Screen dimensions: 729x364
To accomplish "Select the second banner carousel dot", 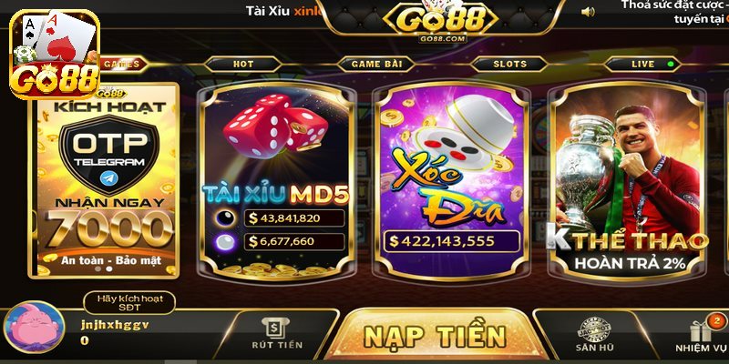I will 109,268.
